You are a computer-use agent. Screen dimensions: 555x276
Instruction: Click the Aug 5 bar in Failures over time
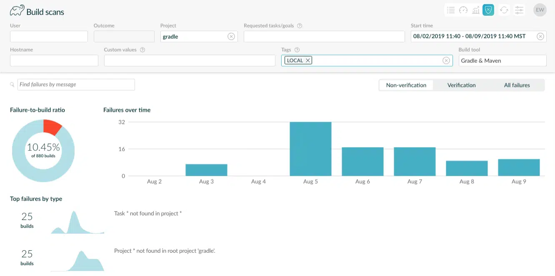point(310,149)
